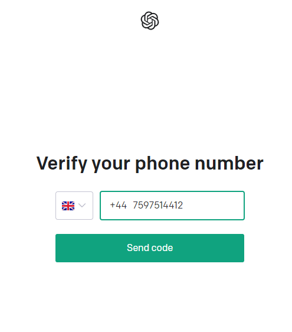The width and height of the screenshot is (292, 332).
Task: Place cursor in number 7597514412
Action: click(158, 205)
